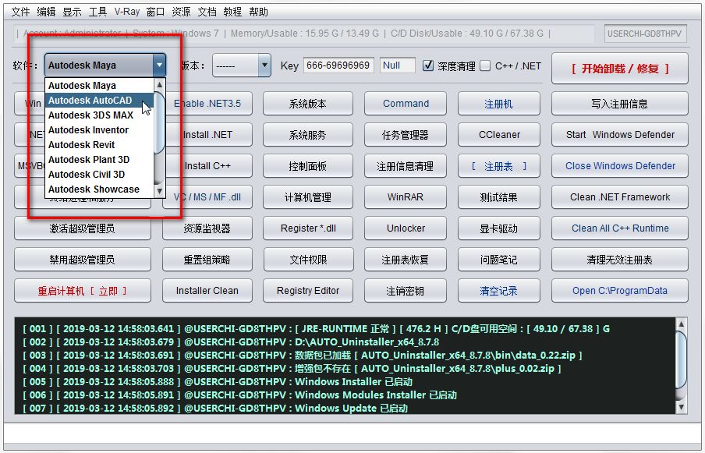Image resolution: width=705 pixels, height=453 pixels.
Task: Click the Null input field
Action: click(x=398, y=65)
